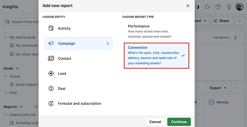Viewport: 247px width, 127px height.
Task: Expand the Past goals tree item
Action: [5, 93]
